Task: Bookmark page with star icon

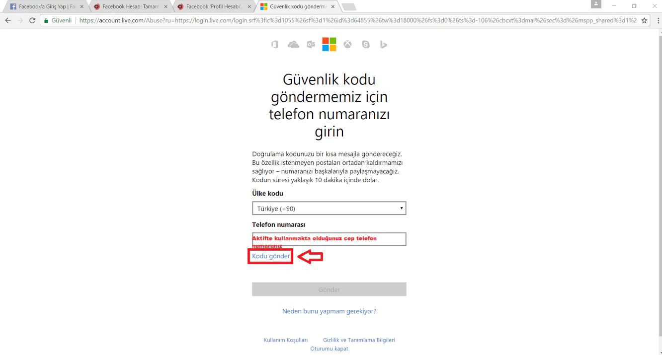Action: (x=644, y=20)
